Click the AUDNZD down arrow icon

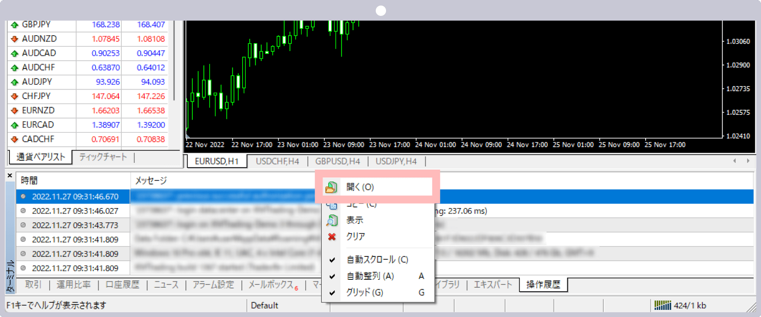click(15, 39)
